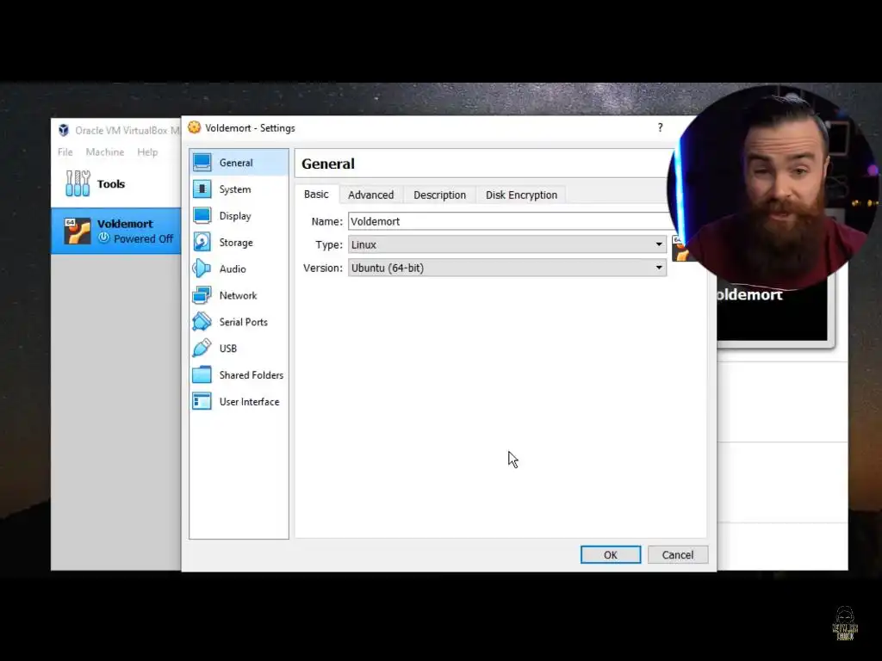Click the USB label in settings sidebar
Screen dimensions: 882x661
click(227, 349)
